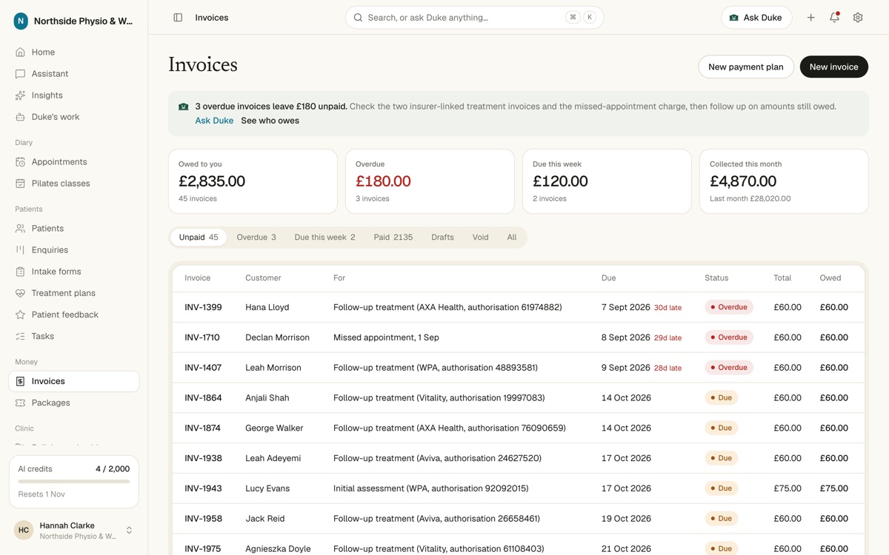Open invoice INV-1399
Image resolution: width=889 pixels, height=555 pixels.
pyautogui.click(x=203, y=307)
